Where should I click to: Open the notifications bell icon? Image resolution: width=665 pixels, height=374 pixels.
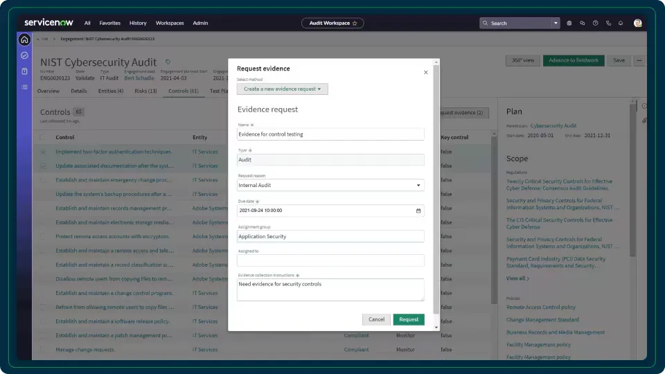pos(621,23)
